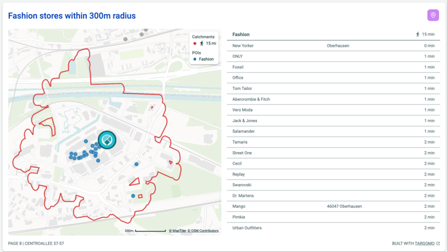Click the blue POI dot near the south
Screen dimensions: 447x252
click(x=133, y=196)
